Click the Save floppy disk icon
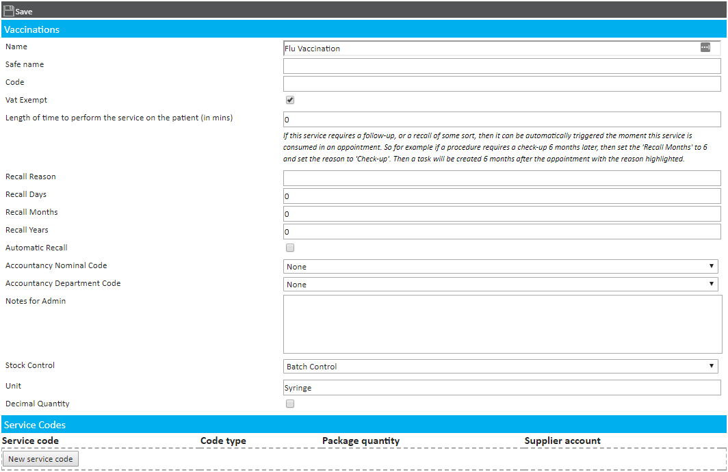Image resolution: width=728 pixels, height=472 pixels. tap(9, 11)
